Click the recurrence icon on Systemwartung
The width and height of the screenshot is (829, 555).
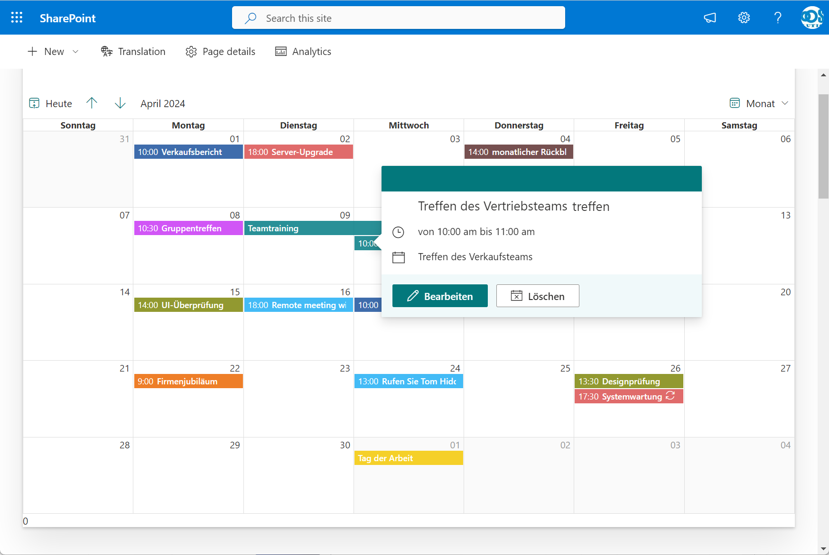(670, 396)
